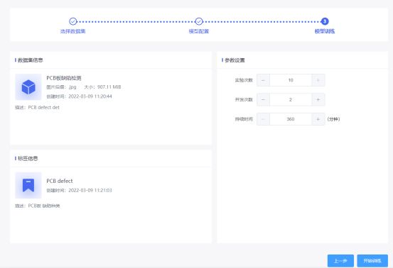The image size is (393, 268).
Task: Click the timestamp 2022-03-09 11:20:44
Action: click(90, 96)
